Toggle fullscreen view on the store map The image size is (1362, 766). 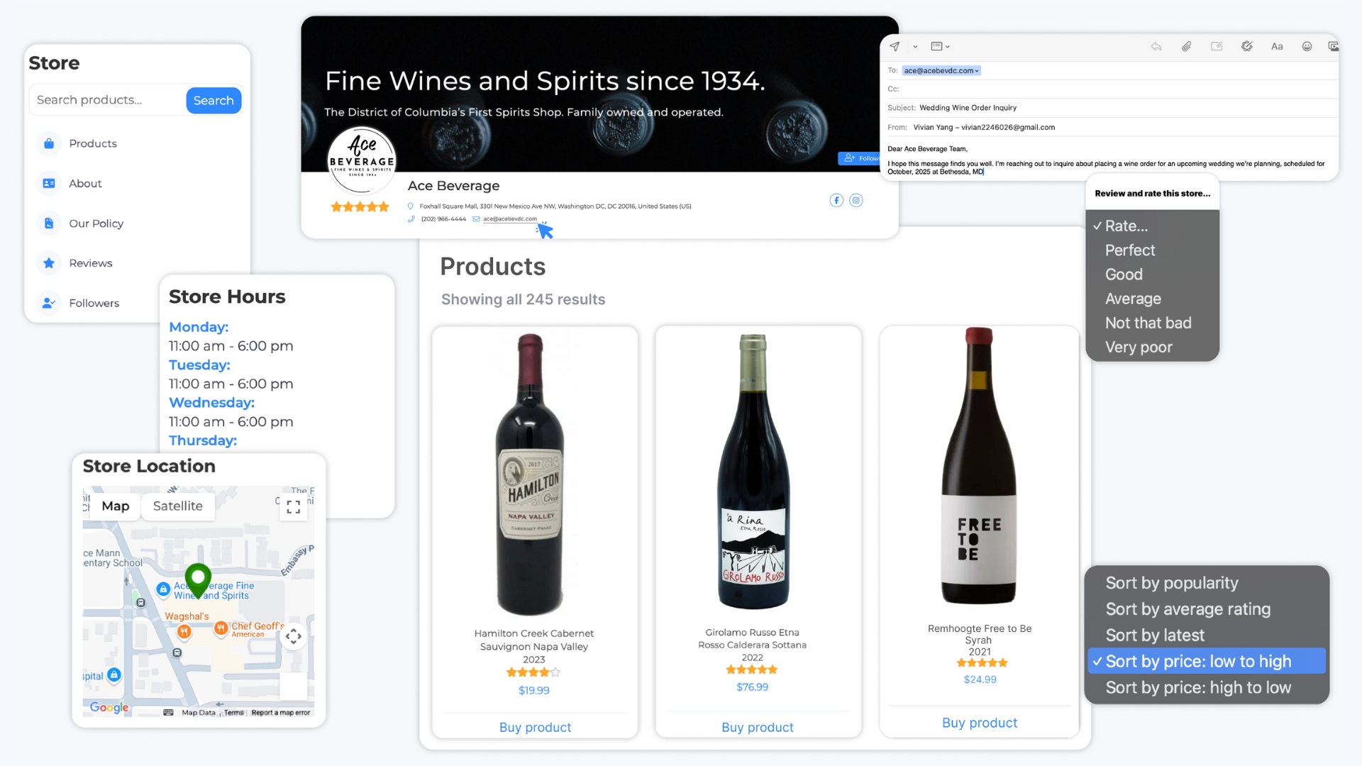pos(293,506)
